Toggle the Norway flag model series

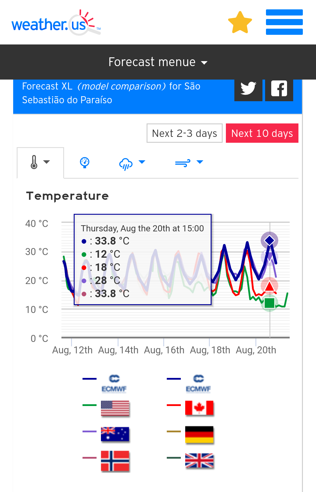click(115, 461)
